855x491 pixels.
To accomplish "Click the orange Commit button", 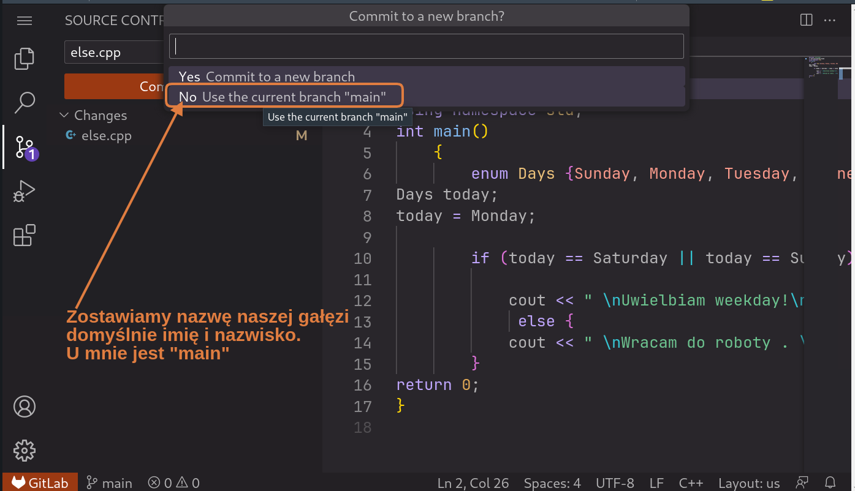I will pyautogui.click(x=115, y=86).
